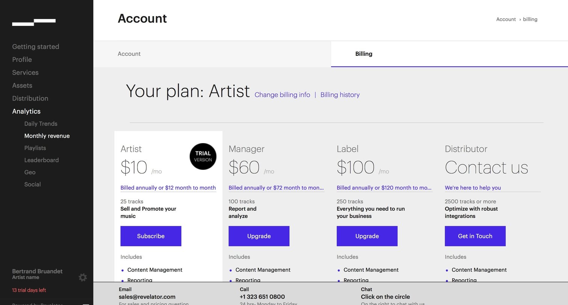Image resolution: width=568 pixels, height=305 pixels.
Task: Click the sales@revelator.com email address
Action: 147,297
